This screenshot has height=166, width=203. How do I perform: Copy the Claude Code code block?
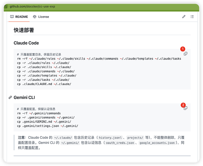185,54
